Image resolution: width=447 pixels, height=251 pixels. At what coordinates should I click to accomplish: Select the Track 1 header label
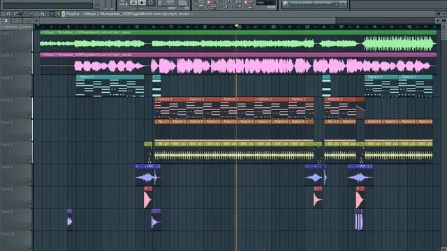[6, 33]
